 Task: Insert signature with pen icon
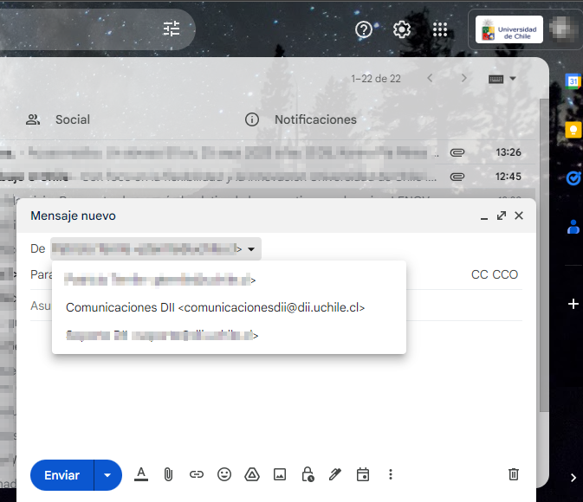335,474
